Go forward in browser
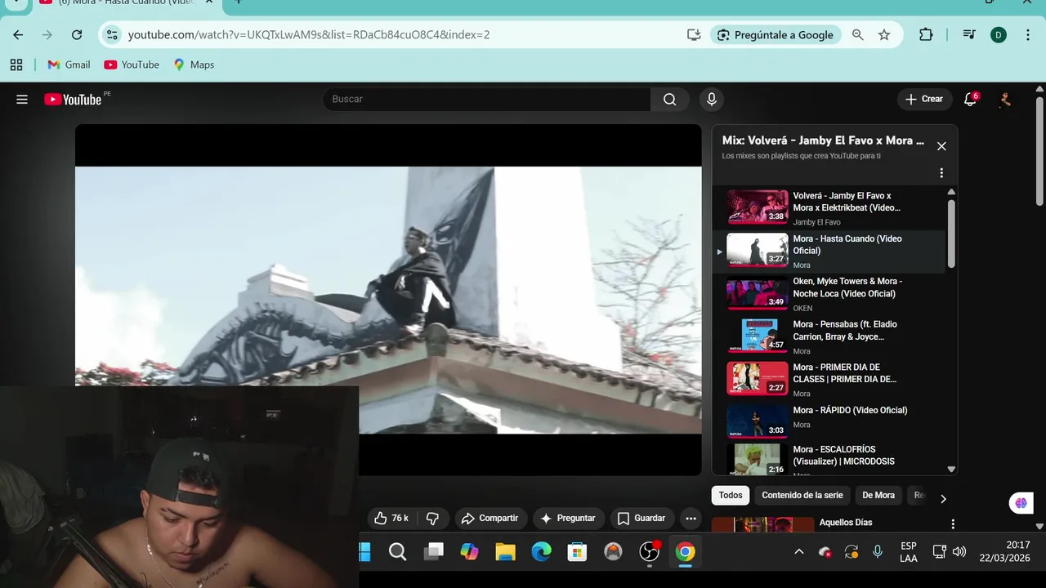Image resolution: width=1046 pixels, height=588 pixels. coord(47,35)
